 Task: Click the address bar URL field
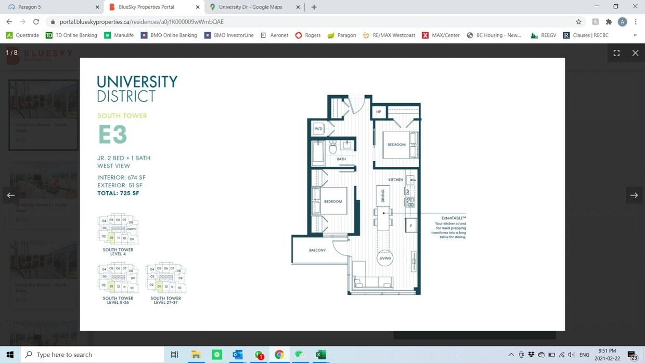tap(312, 22)
